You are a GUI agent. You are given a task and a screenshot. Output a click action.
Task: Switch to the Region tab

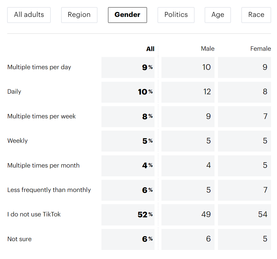tap(79, 15)
